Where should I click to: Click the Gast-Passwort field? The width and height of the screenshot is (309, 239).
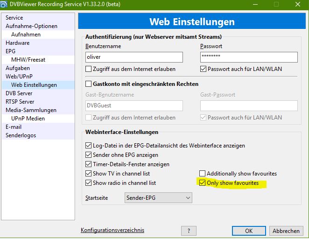click(249, 105)
